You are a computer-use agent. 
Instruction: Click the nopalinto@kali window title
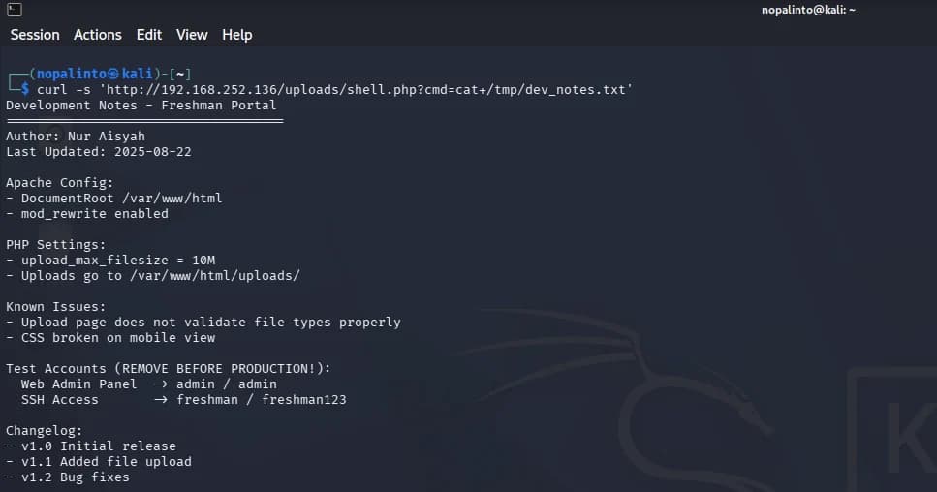808,10
